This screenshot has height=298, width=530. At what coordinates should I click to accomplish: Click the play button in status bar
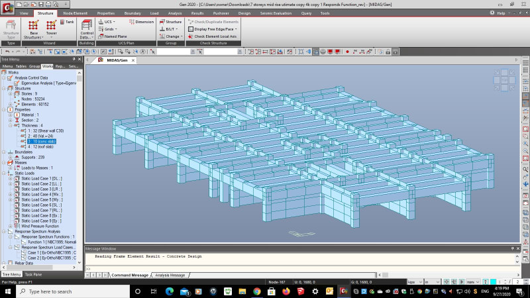pyautogui.click(x=461, y=282)
